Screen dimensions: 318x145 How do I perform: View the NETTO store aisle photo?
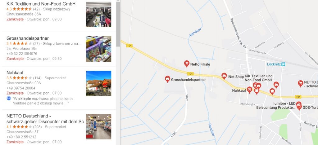coord(98,126)
